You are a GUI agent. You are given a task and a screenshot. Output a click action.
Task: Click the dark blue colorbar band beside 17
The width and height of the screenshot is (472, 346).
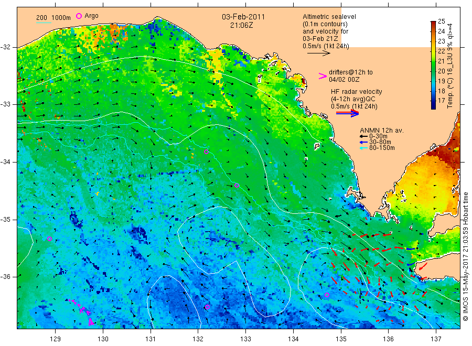point(433,102)
